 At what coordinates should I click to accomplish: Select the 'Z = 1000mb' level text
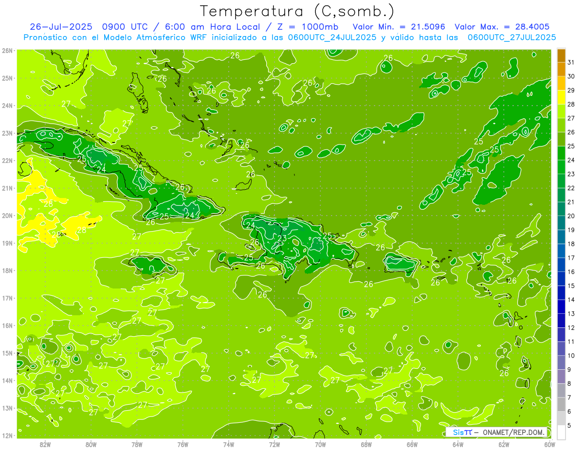point(309,27)
